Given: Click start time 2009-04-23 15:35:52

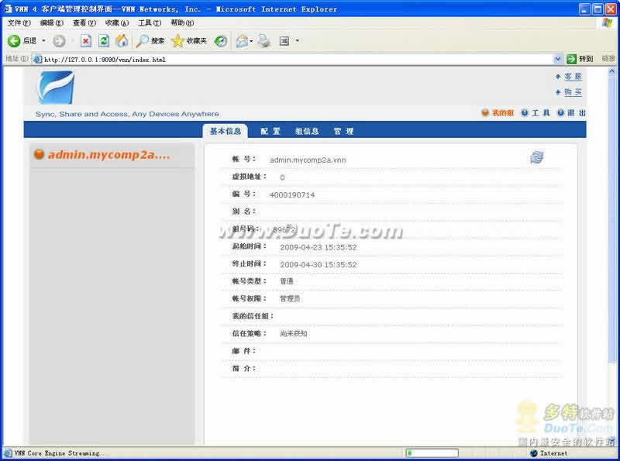Looking at the screenshot, I should 319,247.
